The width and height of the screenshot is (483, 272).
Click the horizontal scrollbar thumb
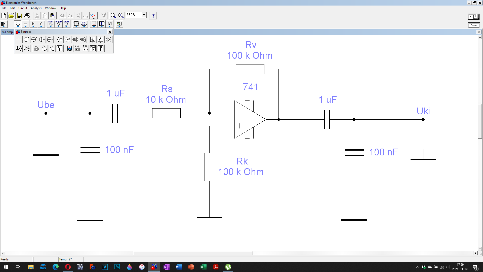[x=193, y=253]
